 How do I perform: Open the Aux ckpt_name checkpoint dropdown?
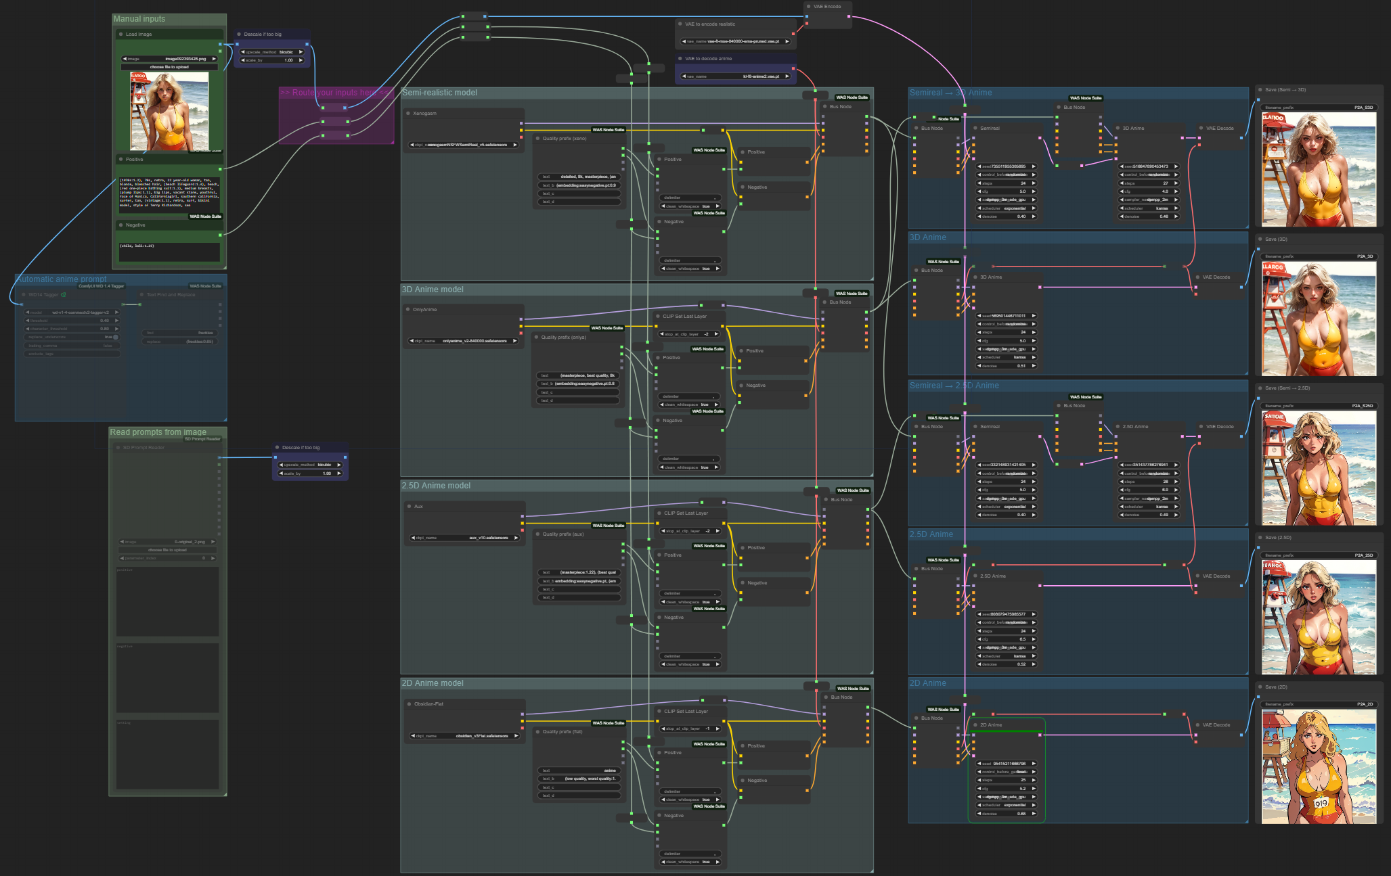pyautogui.click(x=464, y=538)
